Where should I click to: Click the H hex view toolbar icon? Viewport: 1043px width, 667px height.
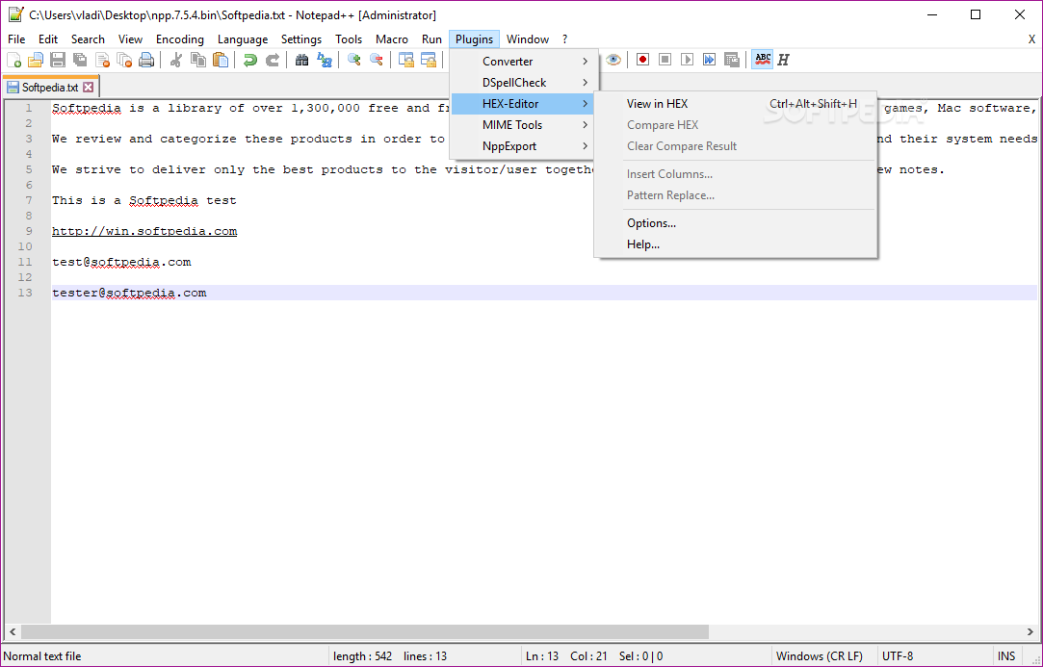(x=783, y=60)
